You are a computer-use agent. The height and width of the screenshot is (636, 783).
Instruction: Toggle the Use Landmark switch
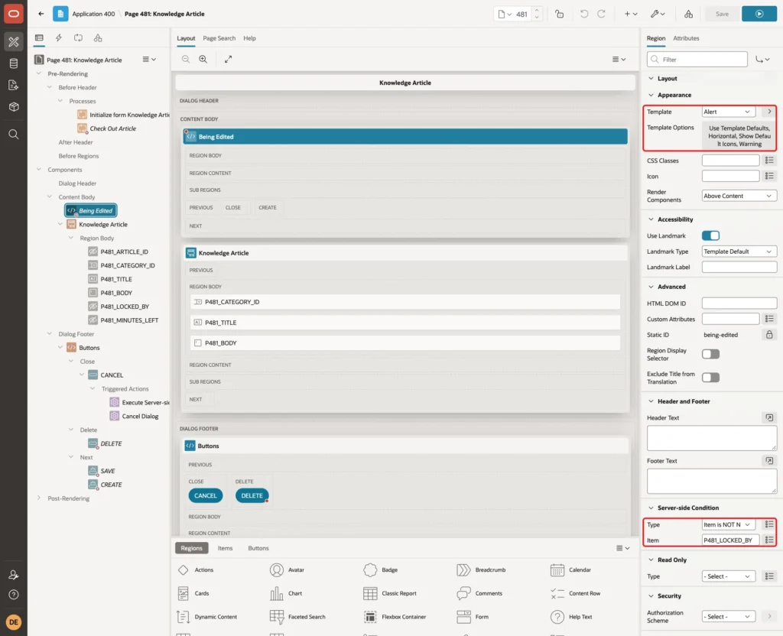tap(710, 235)
